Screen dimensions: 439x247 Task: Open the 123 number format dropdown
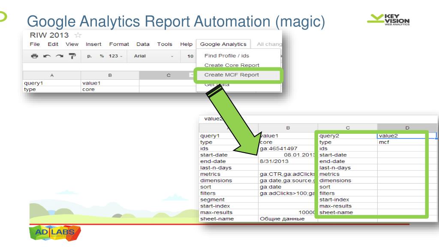coord(116,56)
